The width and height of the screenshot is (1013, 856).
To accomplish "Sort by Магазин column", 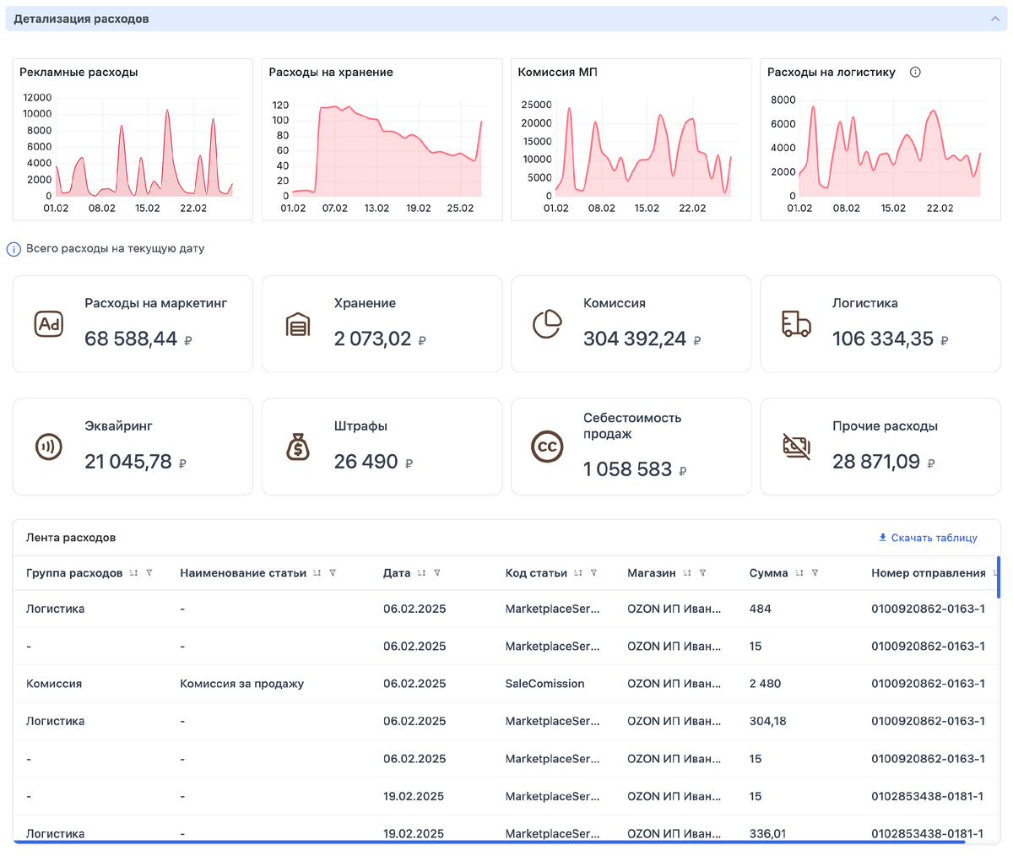I will [x=686, y=573].
